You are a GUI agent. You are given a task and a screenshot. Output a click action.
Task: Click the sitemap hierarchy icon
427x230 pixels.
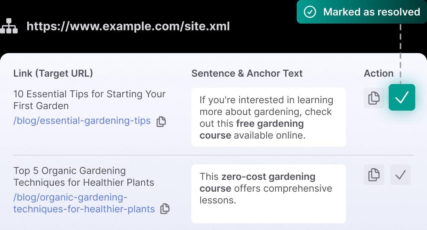[x=9, y=26]
